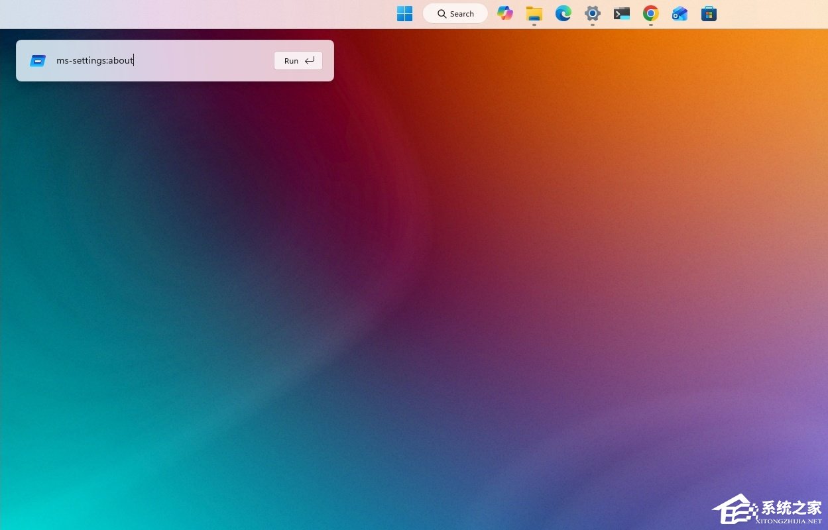Open Outlook from the taskbar
Viewport: 828px width, 530px height.
680,13
